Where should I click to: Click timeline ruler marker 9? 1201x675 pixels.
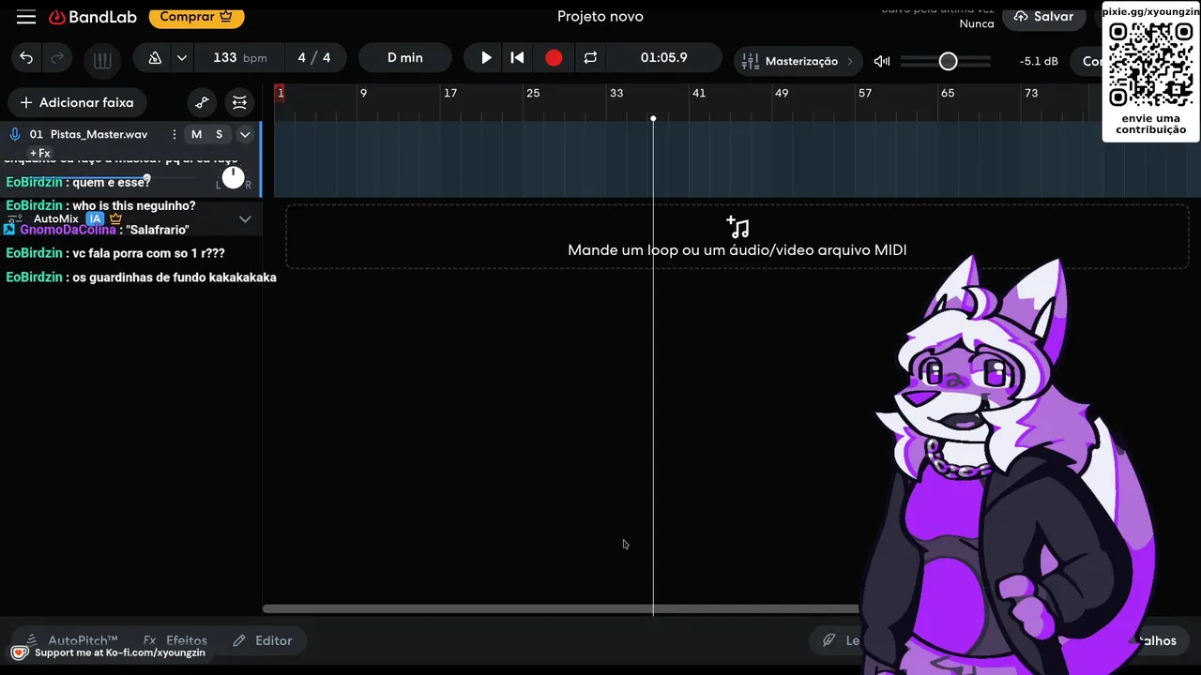(x=363, y=93)
